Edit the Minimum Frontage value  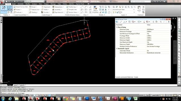tap(158, 31)
